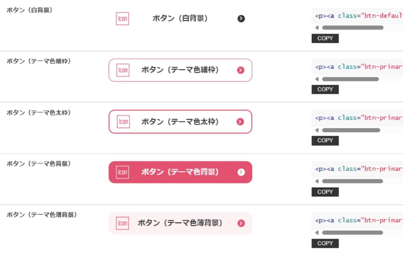
Task: Click the Icon box in ボタン（テーマ色薄背景）
Action: click(x=122, y=223)
